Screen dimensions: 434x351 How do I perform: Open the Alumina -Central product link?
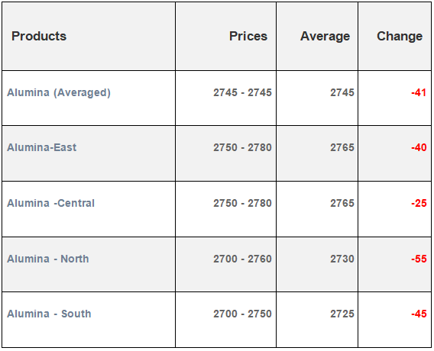(x=50, y=204)
